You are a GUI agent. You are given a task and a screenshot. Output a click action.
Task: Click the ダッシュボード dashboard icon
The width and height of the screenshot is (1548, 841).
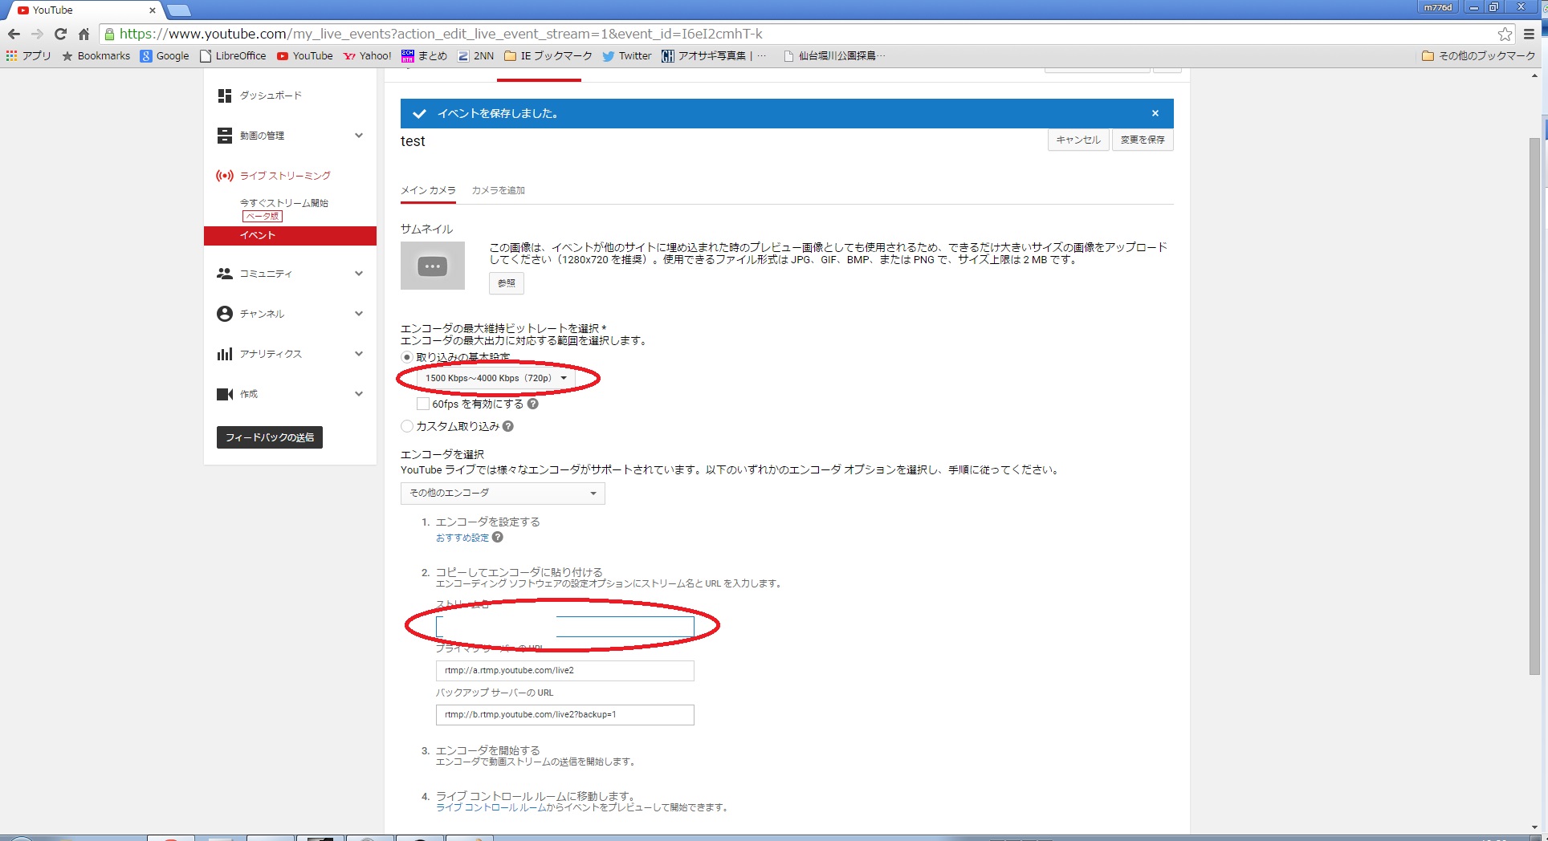tap(225, 95)
